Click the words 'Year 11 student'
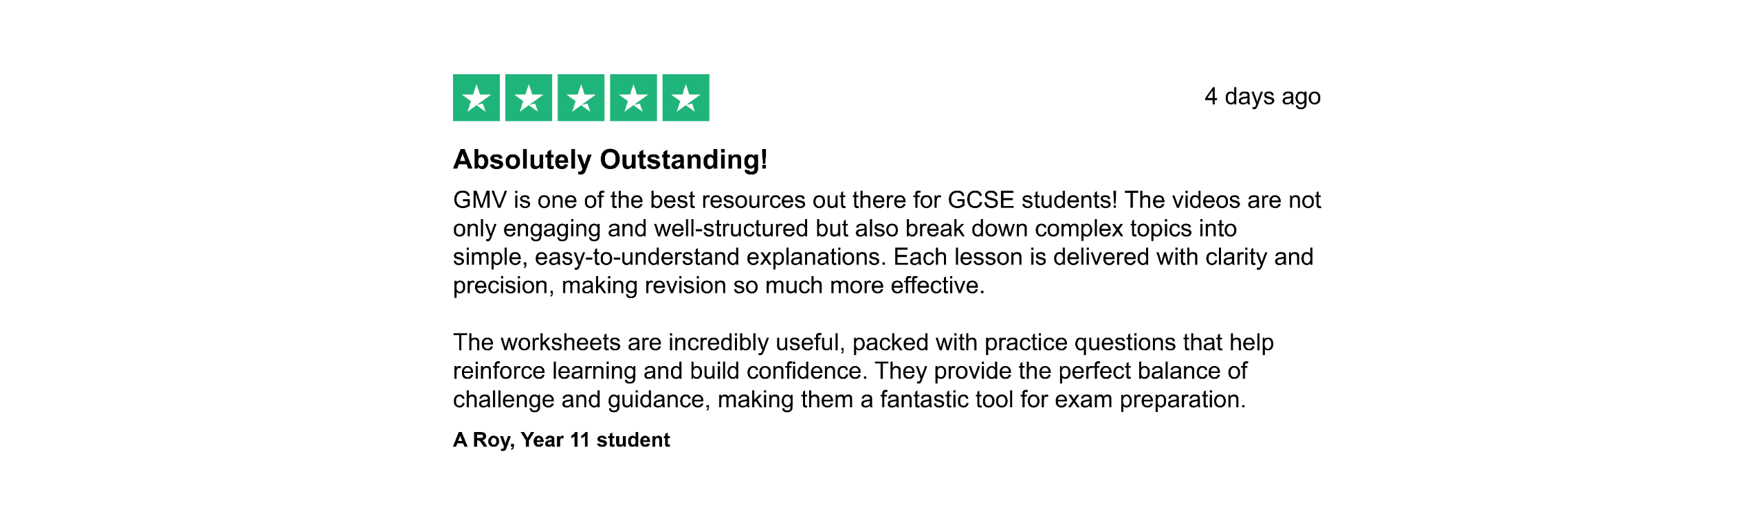Image resolution: width=1760 pixels, height=511 pixels. click(x=595, y=440)
